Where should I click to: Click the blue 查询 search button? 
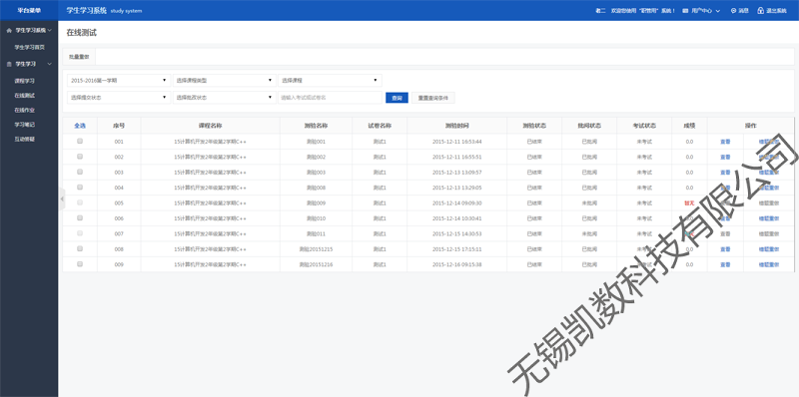click(397, 97)
